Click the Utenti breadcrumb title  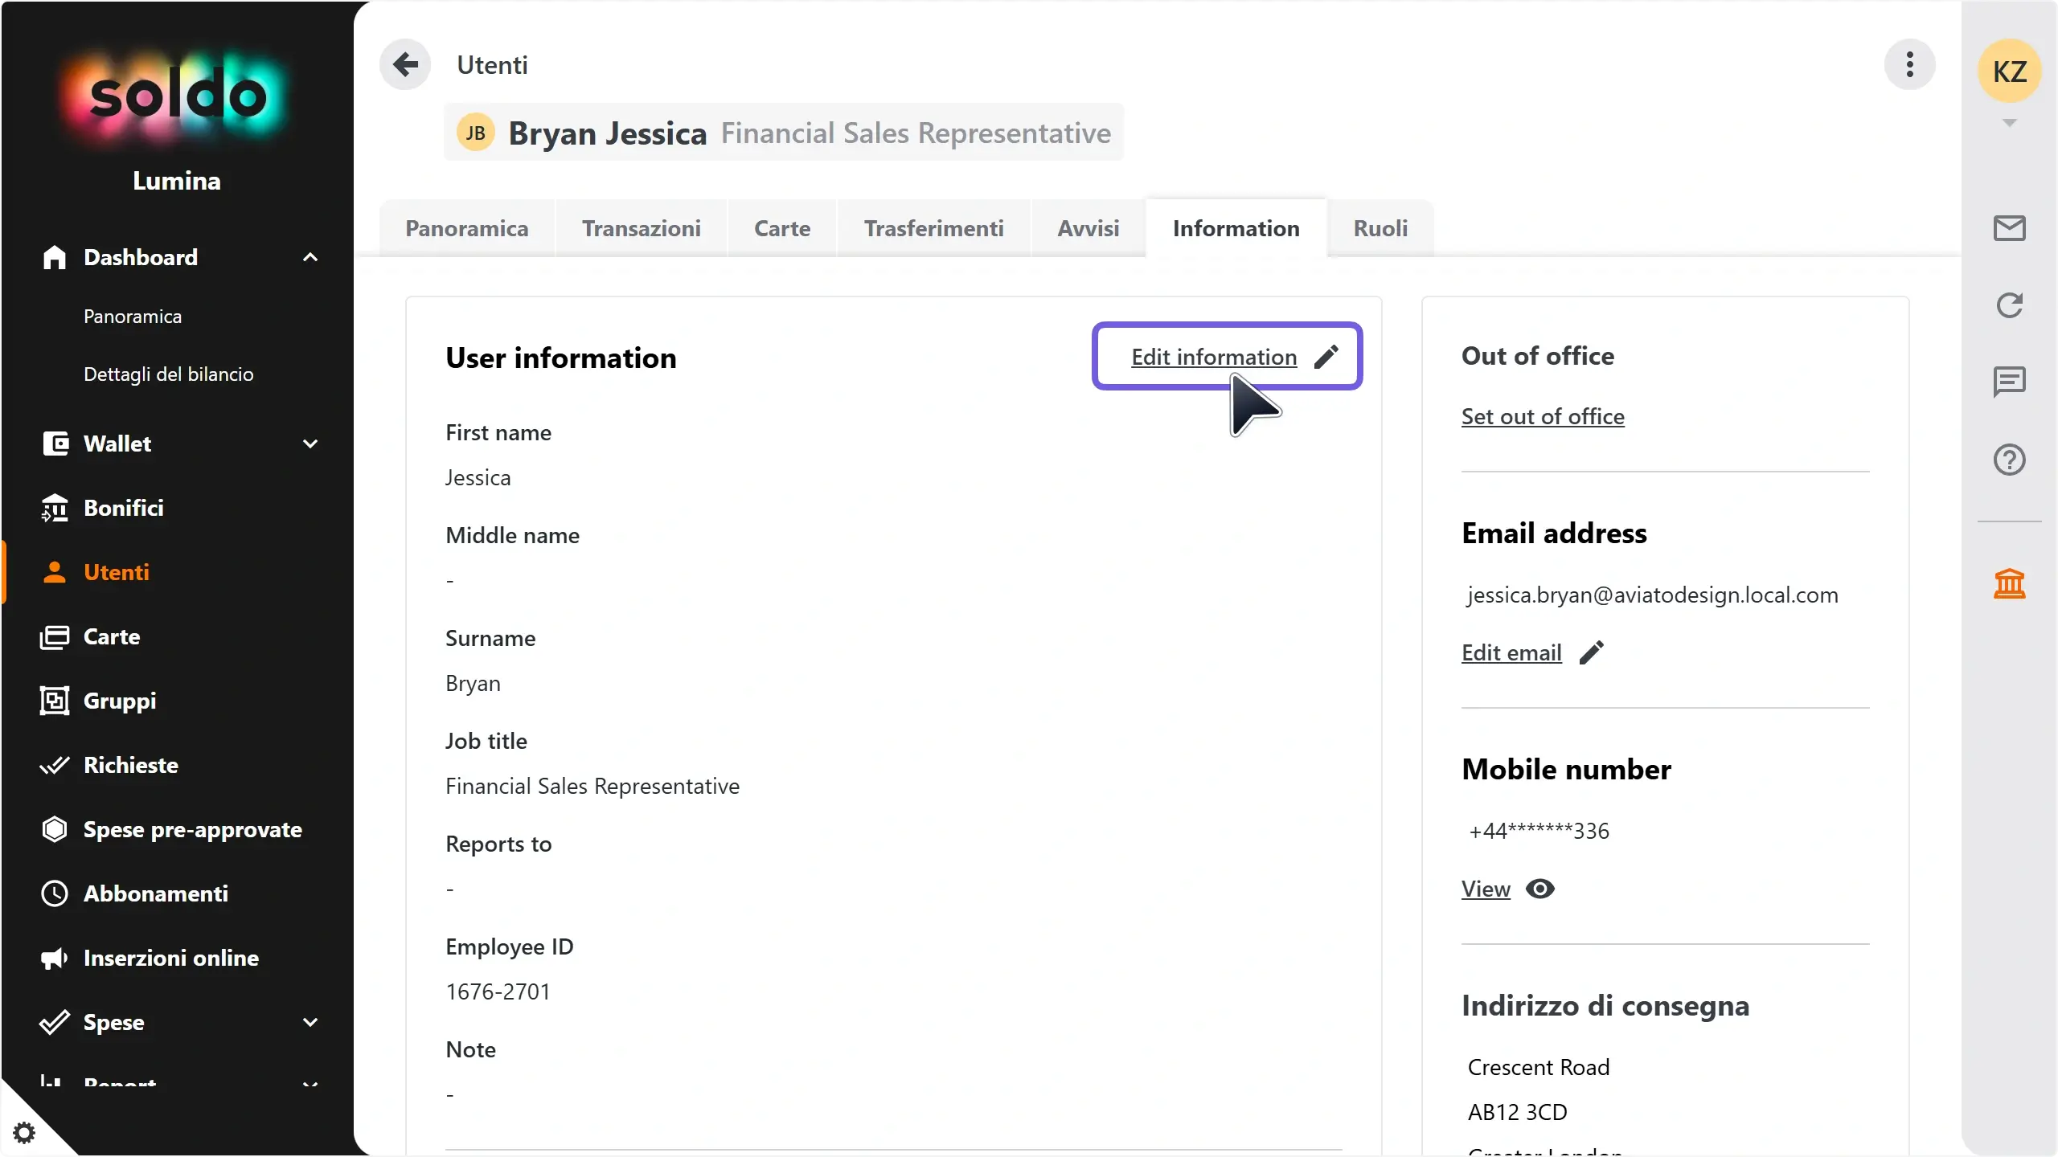[492, 64]
